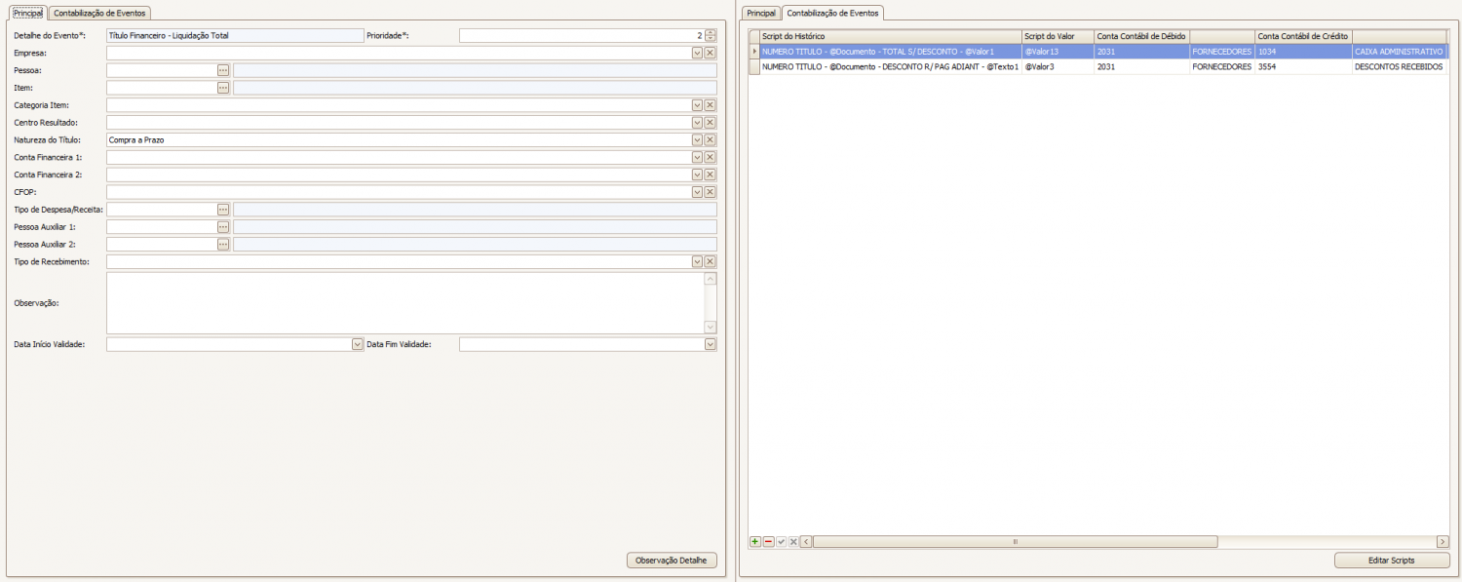Remove the selected row with the red minus icon
The image size is (1462, 582).
click(768, 541)
